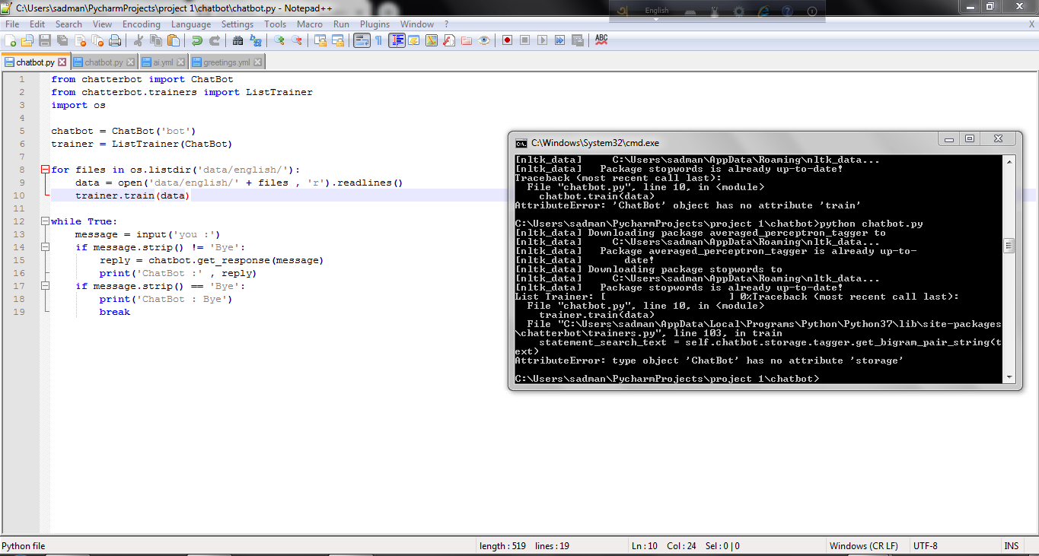Create a new file with the New icon

(9, 40)
